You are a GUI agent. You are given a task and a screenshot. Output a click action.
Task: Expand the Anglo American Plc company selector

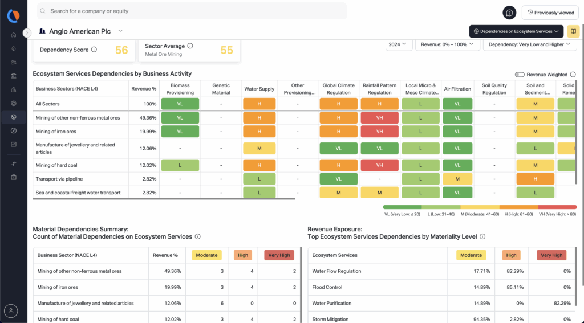(120, 31)
